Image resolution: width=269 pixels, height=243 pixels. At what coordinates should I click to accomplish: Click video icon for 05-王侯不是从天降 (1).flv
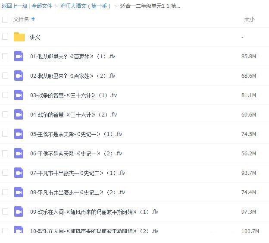[19, 134]
